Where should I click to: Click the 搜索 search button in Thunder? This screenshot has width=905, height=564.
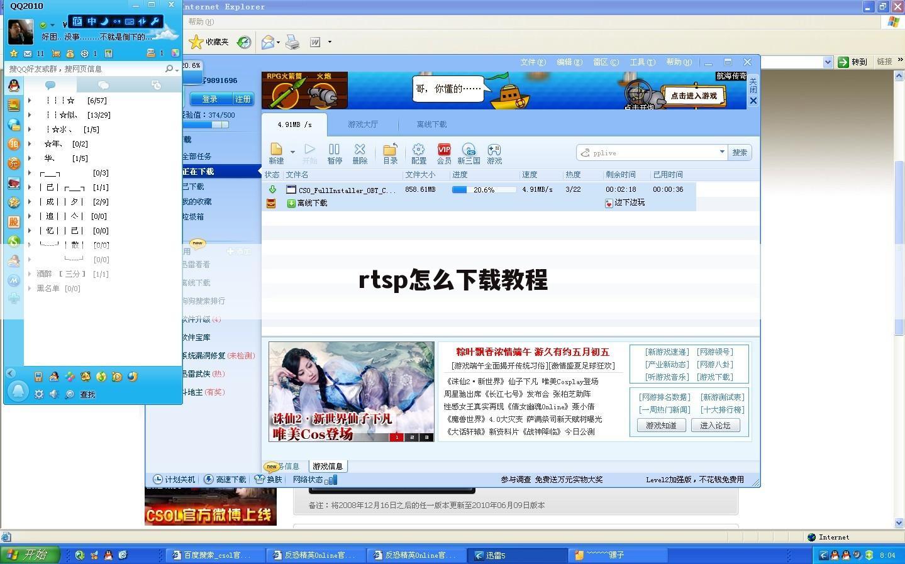point(740,152)
